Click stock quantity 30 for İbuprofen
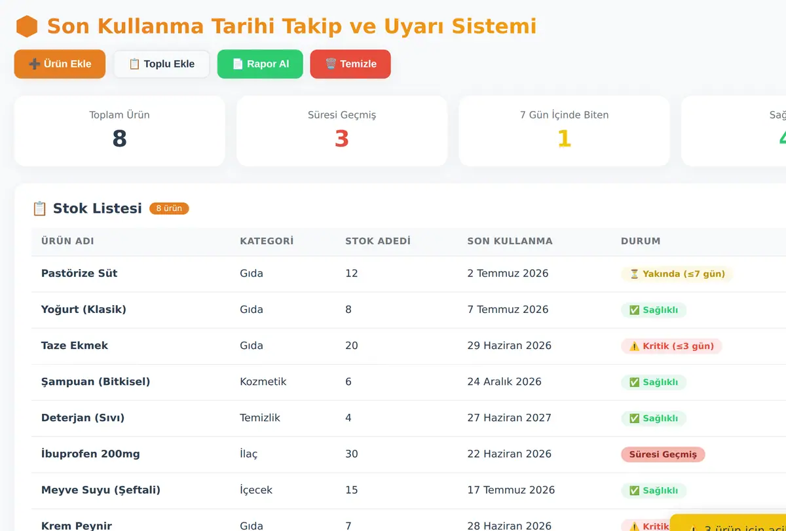This screenshot has height=531, width=786. click(352, 454)
